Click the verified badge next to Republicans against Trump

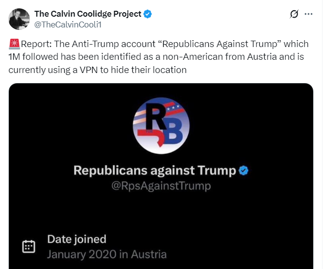pyautogui.click(x=244, y=171)
